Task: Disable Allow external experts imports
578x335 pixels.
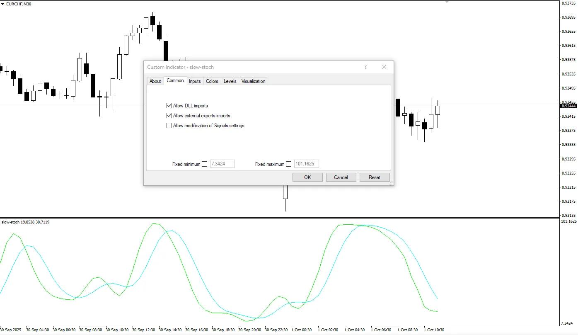Action: point(169,116)
